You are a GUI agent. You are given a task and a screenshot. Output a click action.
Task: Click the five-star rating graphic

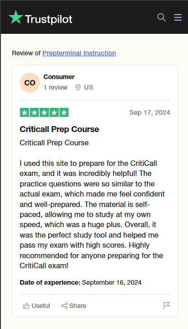[x=44, y=112]
